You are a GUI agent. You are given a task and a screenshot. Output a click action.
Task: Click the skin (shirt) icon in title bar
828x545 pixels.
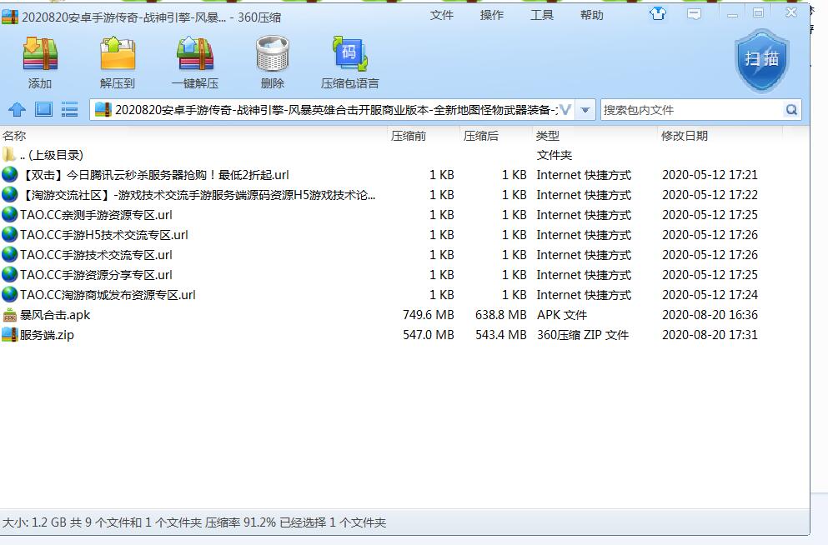point(658,13)
